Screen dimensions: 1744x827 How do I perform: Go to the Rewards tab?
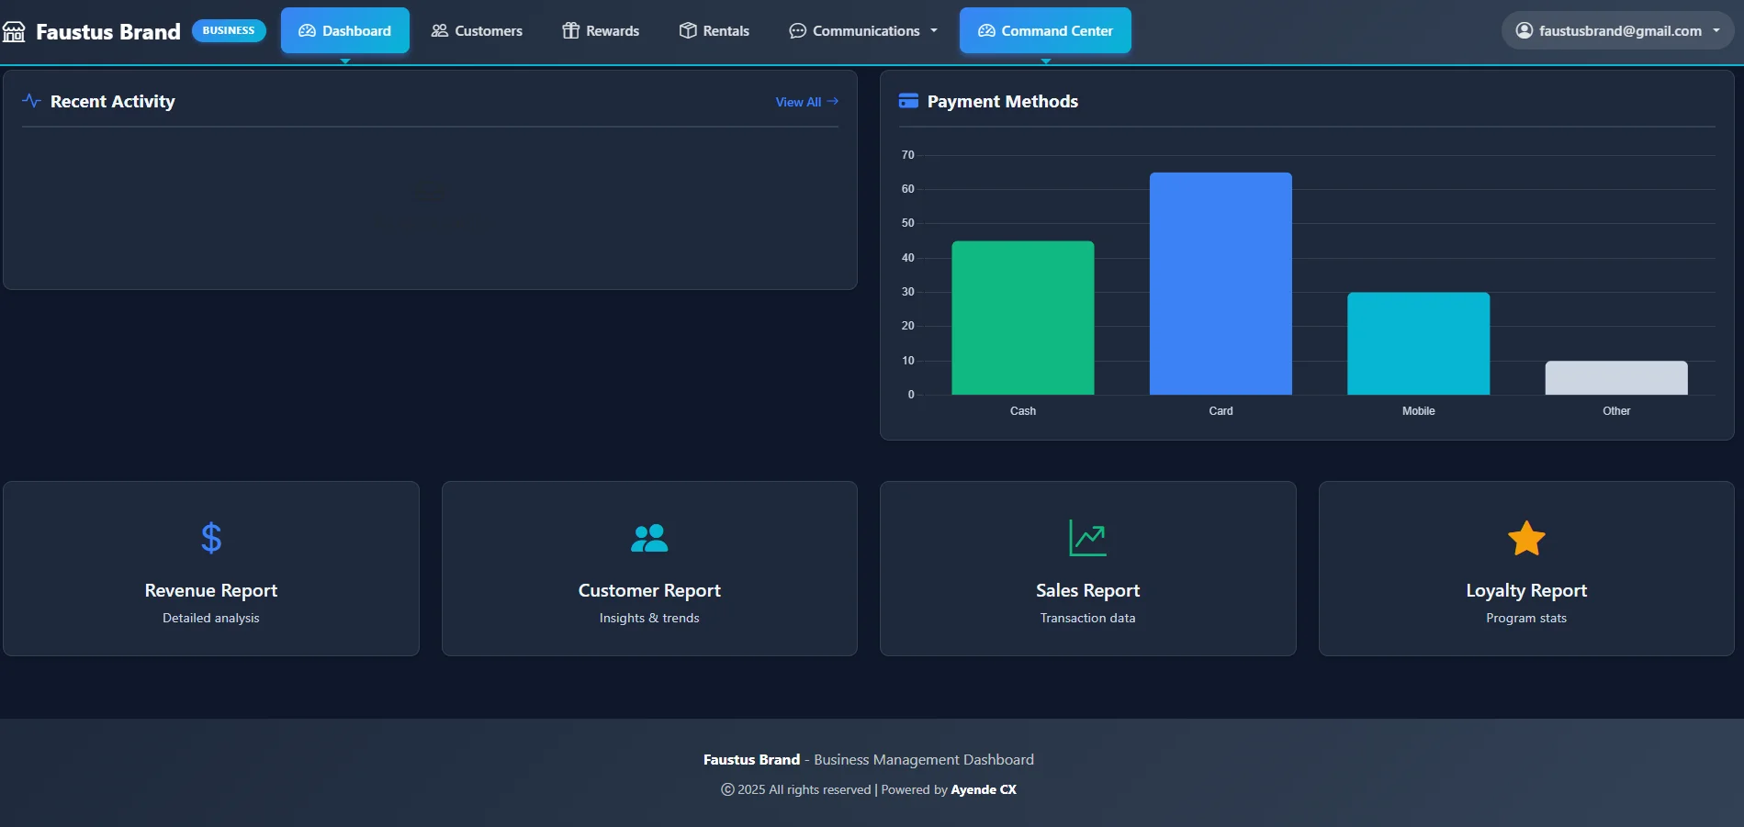(601, 30)
